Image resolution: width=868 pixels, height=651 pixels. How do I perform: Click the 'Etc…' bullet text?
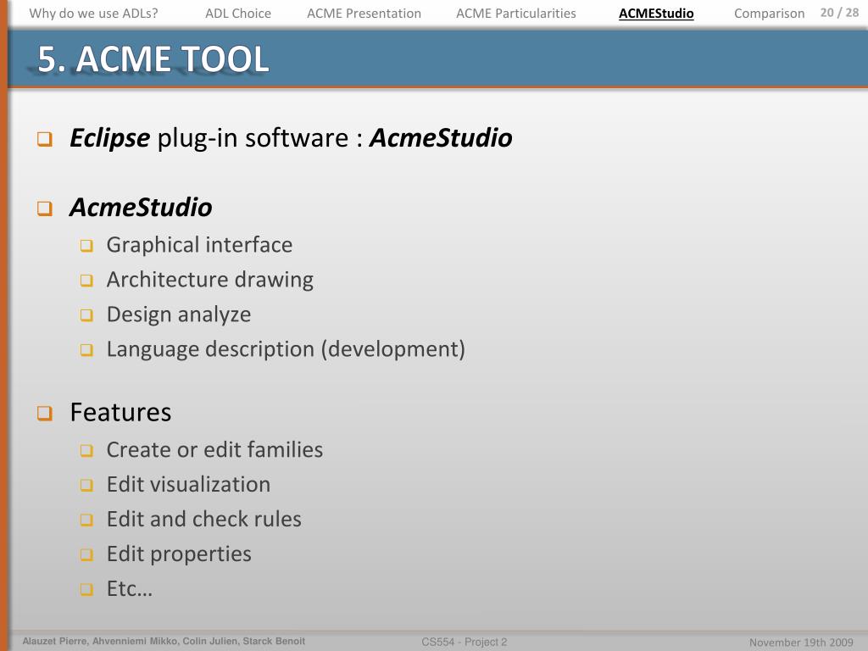(x=130, y=588)
